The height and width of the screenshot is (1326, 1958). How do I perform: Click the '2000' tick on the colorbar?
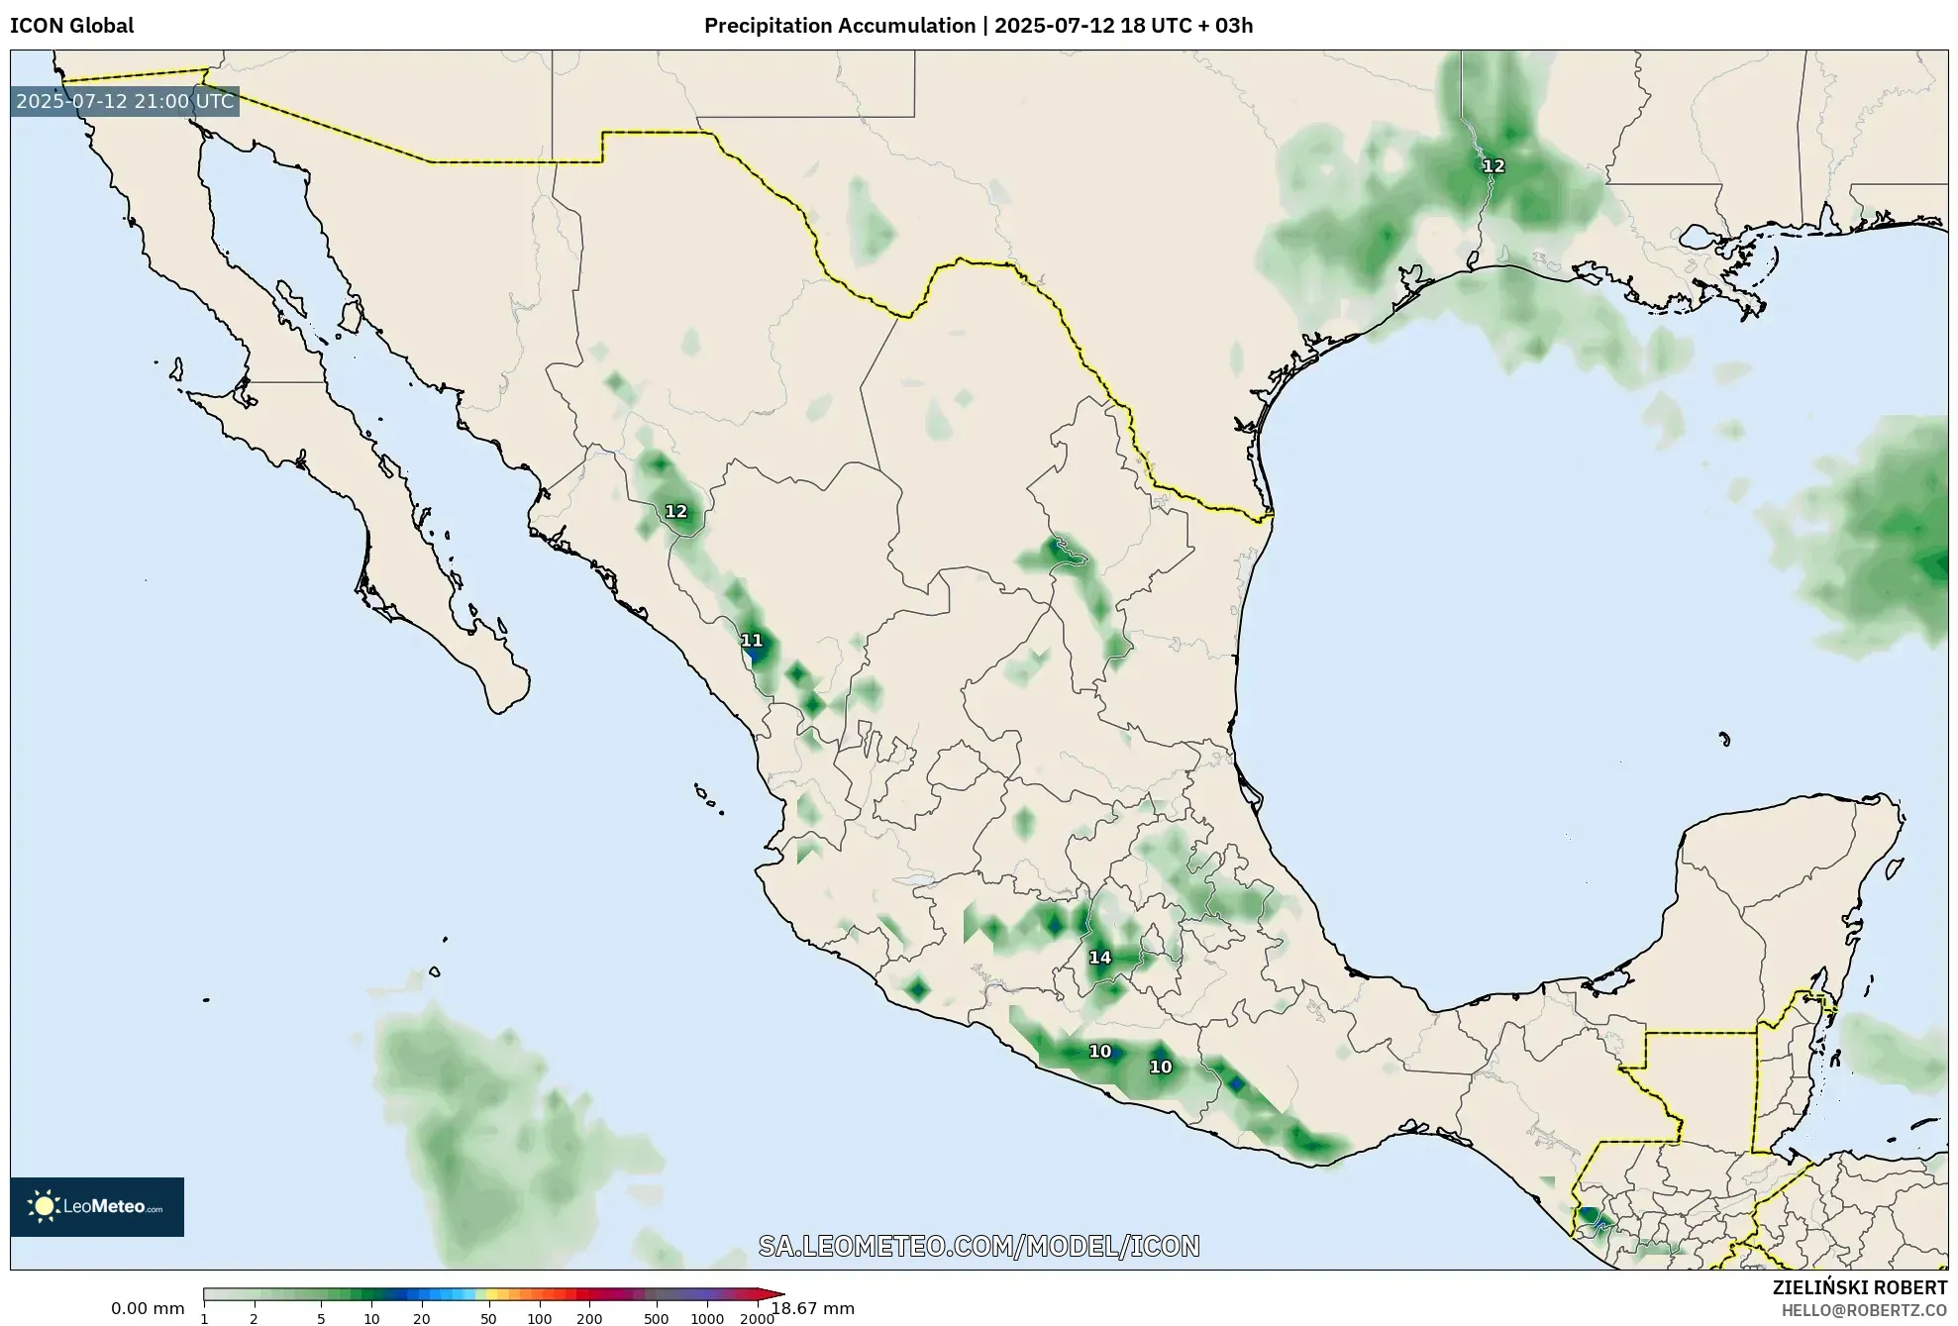(x=758, y=1318)
